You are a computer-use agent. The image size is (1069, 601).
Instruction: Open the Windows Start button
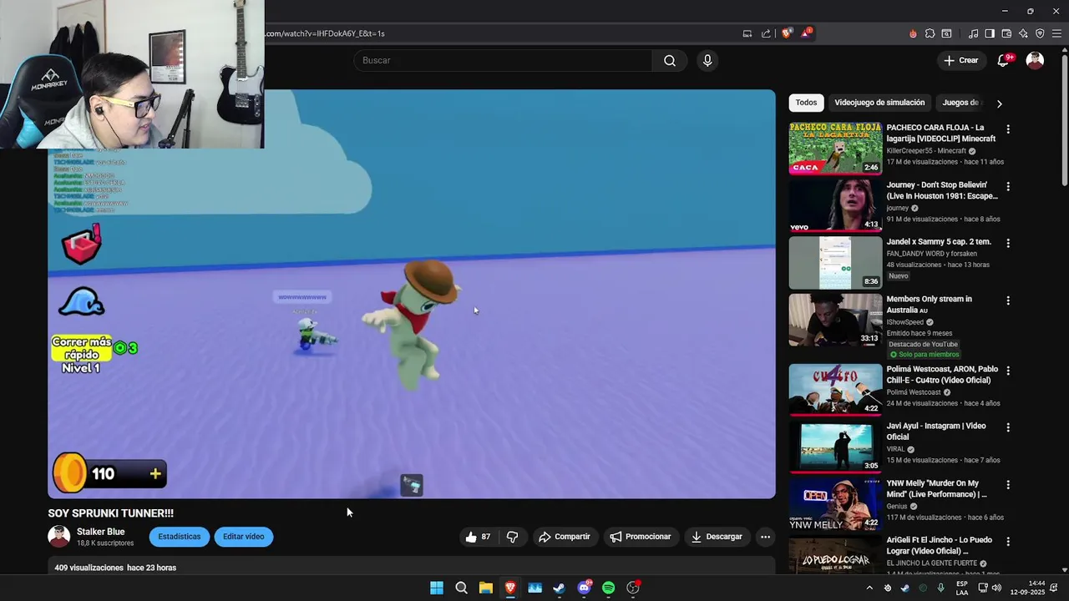(x=437, y=588)
